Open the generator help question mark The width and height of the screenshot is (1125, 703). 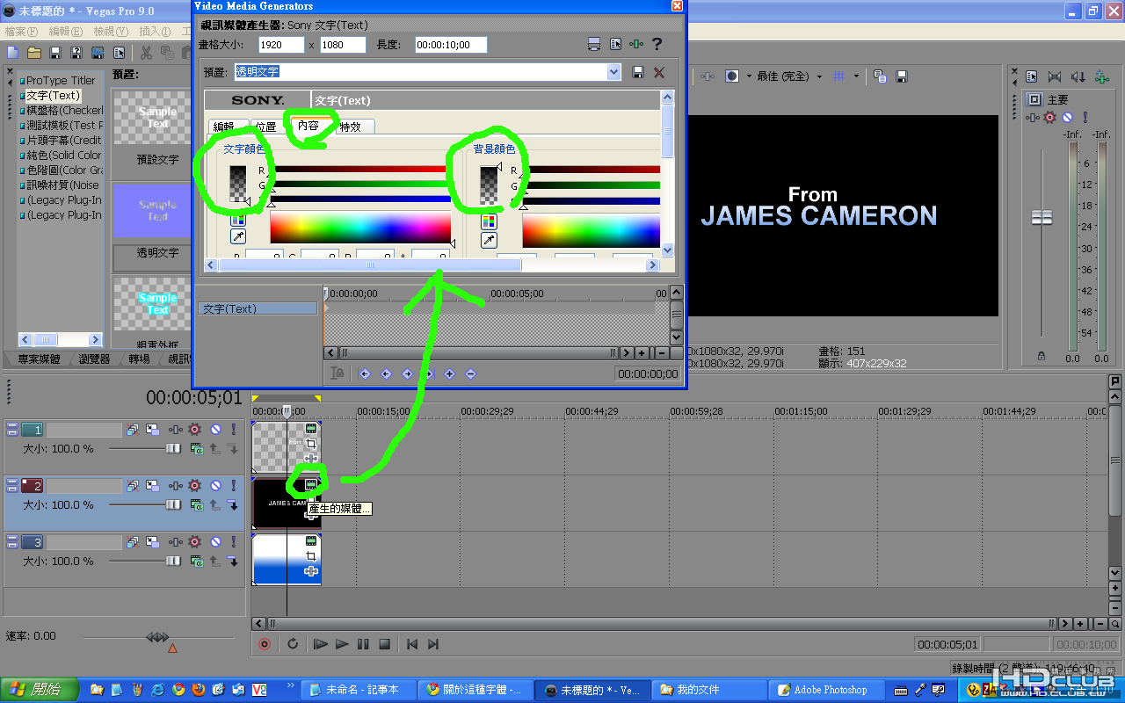(x=656, y=45)
